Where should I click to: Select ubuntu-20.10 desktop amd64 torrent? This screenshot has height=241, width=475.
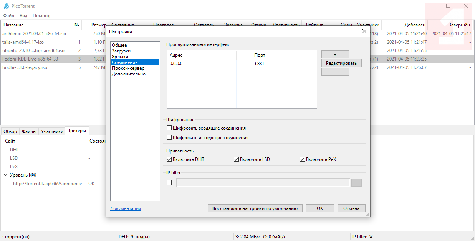33,51
